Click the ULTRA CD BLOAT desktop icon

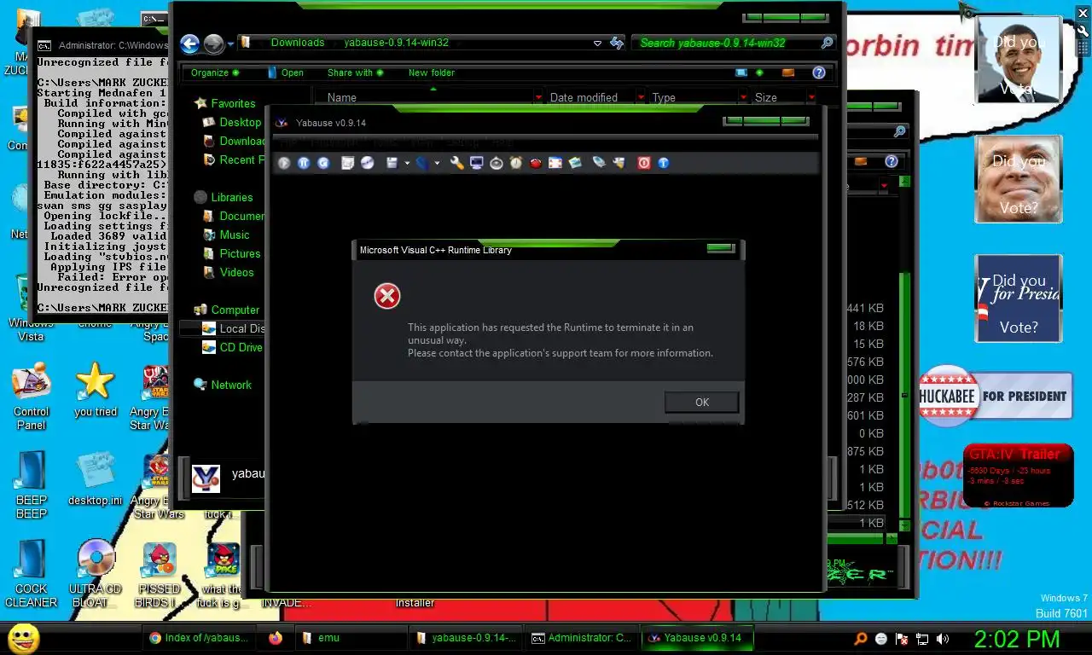tap(95, 574)
